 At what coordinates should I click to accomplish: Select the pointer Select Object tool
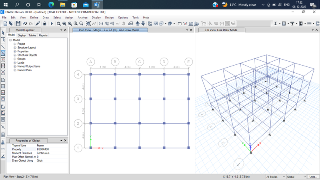3,33
